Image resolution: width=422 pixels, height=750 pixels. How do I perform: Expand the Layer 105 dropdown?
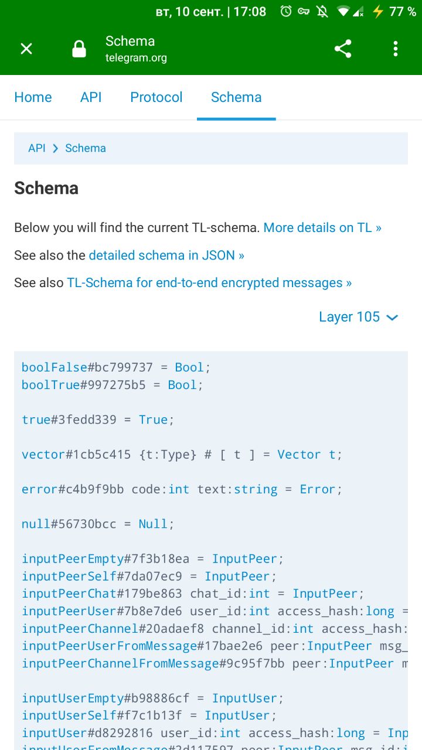(x=358, y=317)
